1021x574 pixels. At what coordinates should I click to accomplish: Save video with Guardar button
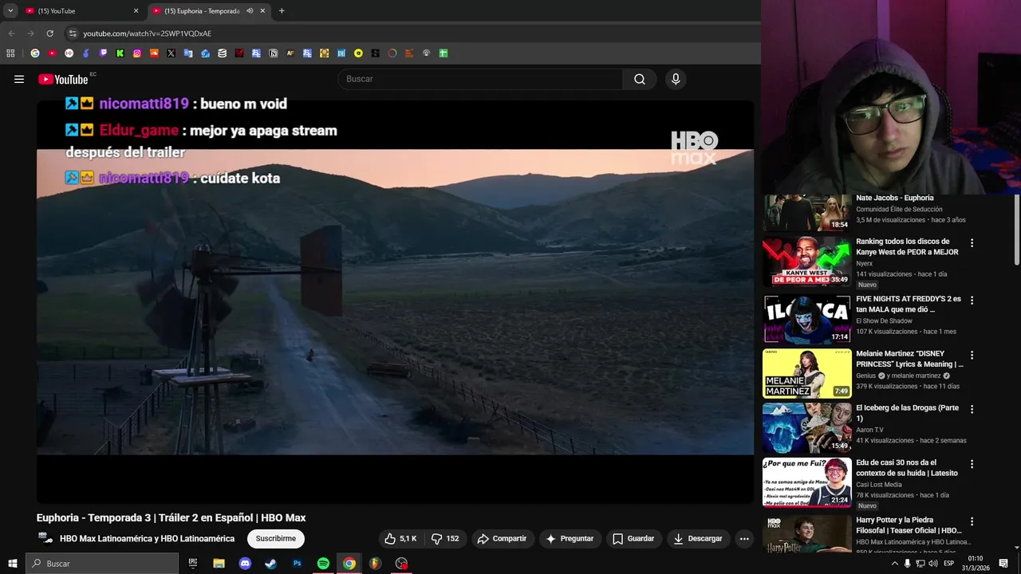(x=633, y=539)
